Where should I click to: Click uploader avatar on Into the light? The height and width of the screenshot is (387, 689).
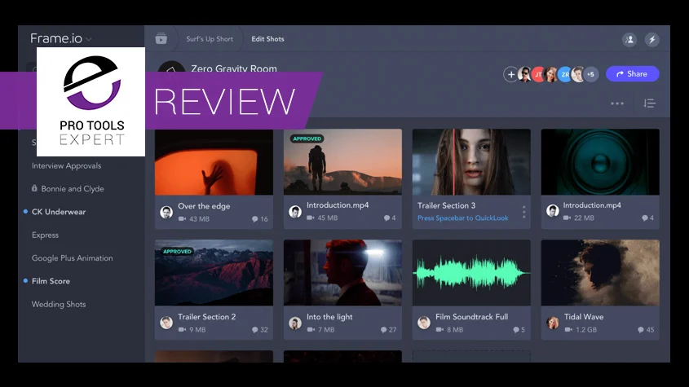[x=295, y=323]
